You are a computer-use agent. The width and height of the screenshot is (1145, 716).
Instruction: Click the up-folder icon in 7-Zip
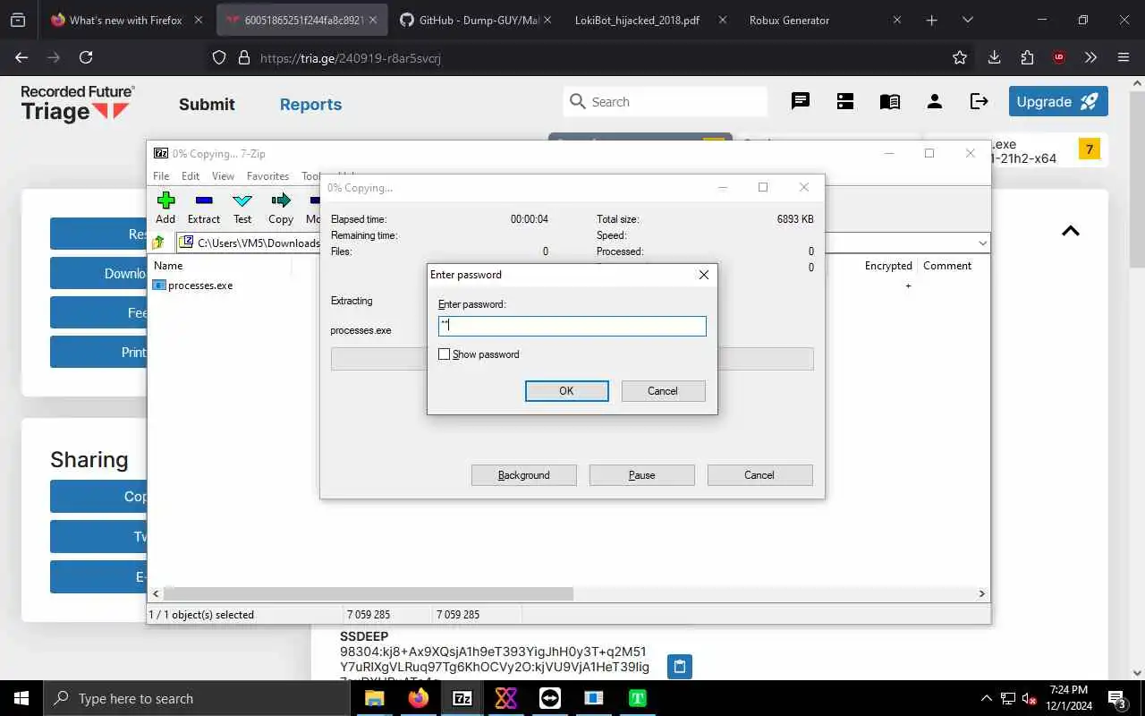click(x=158, y=243)
